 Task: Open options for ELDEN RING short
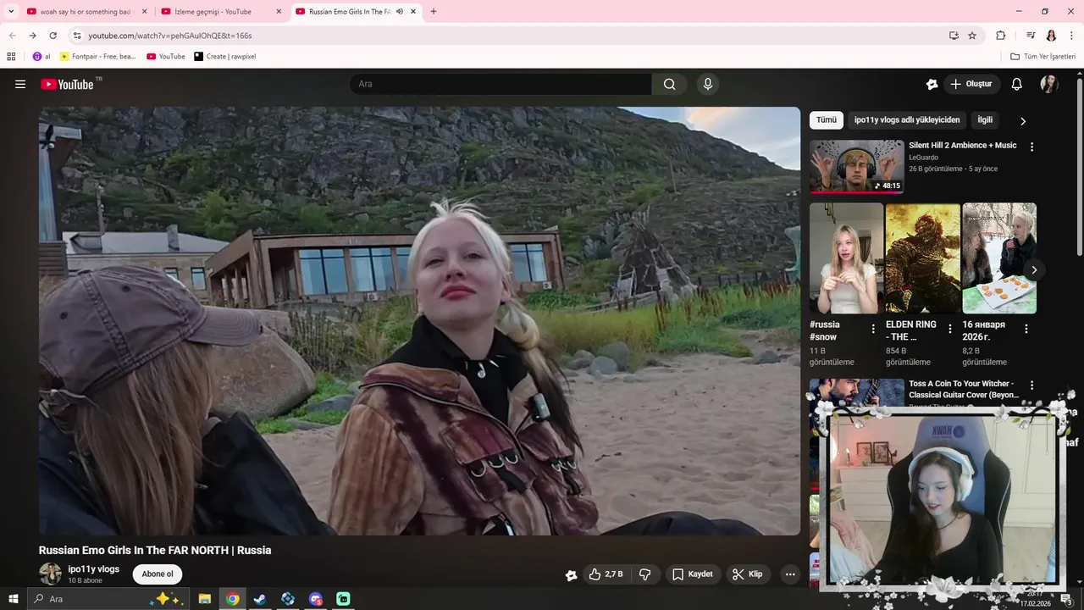(949, 329)
